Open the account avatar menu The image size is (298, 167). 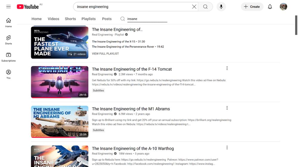coord(283,7)
